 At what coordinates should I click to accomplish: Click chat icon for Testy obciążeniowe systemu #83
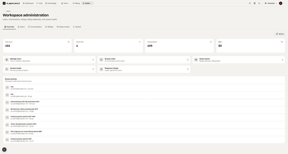pyautogui.click(x=7, y=125)
